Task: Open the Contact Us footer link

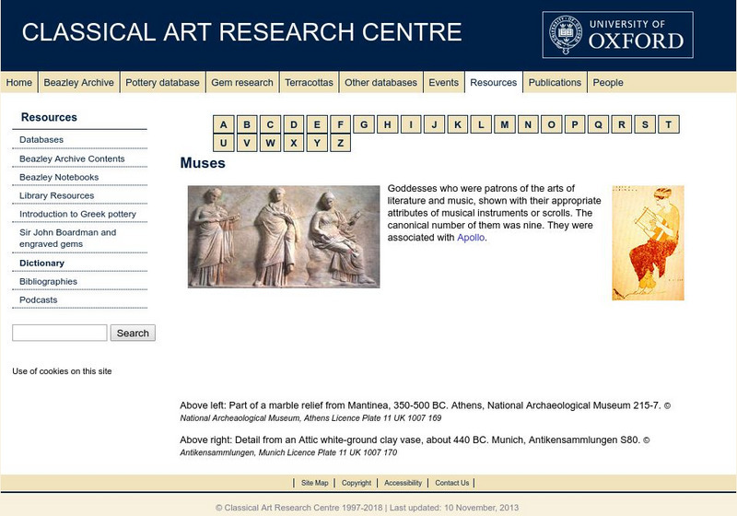Action: (x=451, y=483)
